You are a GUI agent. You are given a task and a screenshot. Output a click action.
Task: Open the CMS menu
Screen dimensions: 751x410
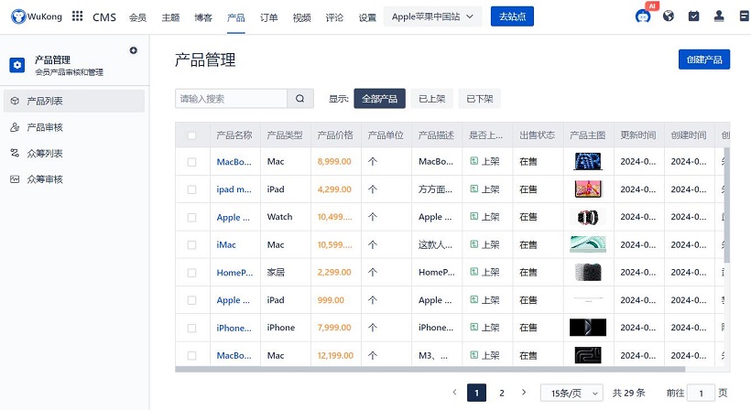coord(104,17)
